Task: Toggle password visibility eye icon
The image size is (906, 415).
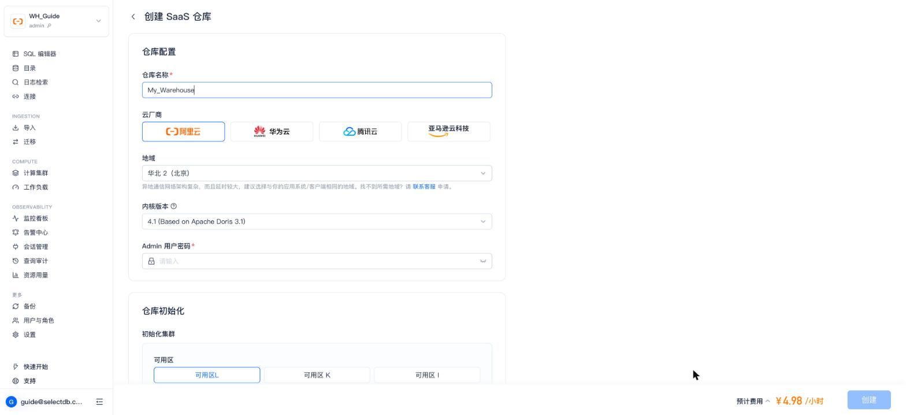Action: 482,261
